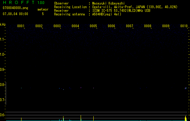190x121 pixels.
Task: Click the 0005 minute marker
Action: pos(93,26)
